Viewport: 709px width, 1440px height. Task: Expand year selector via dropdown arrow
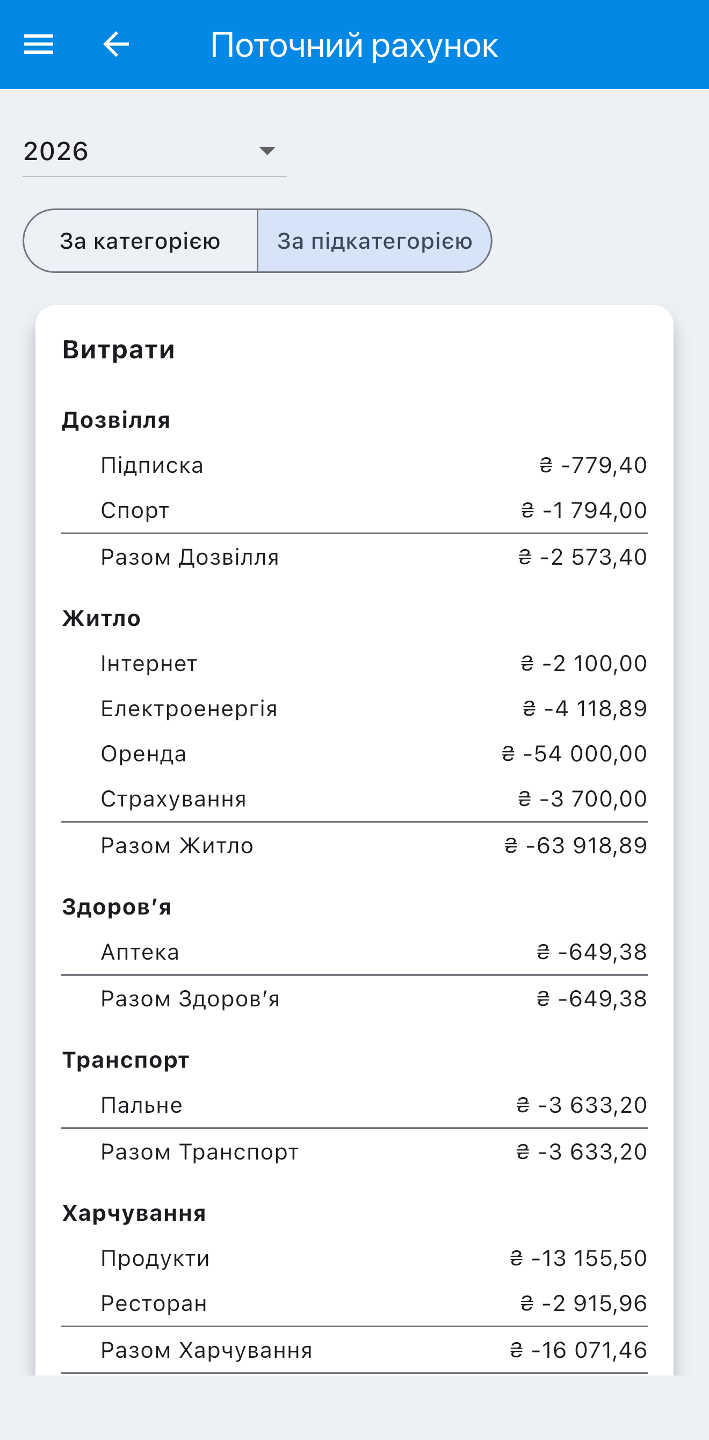pyautogui.click(x=267, y=151)
